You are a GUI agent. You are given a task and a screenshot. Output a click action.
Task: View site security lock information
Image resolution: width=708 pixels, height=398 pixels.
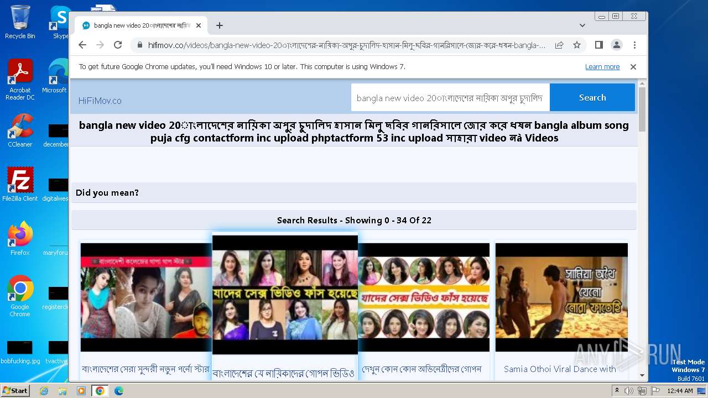pos(139,45)
